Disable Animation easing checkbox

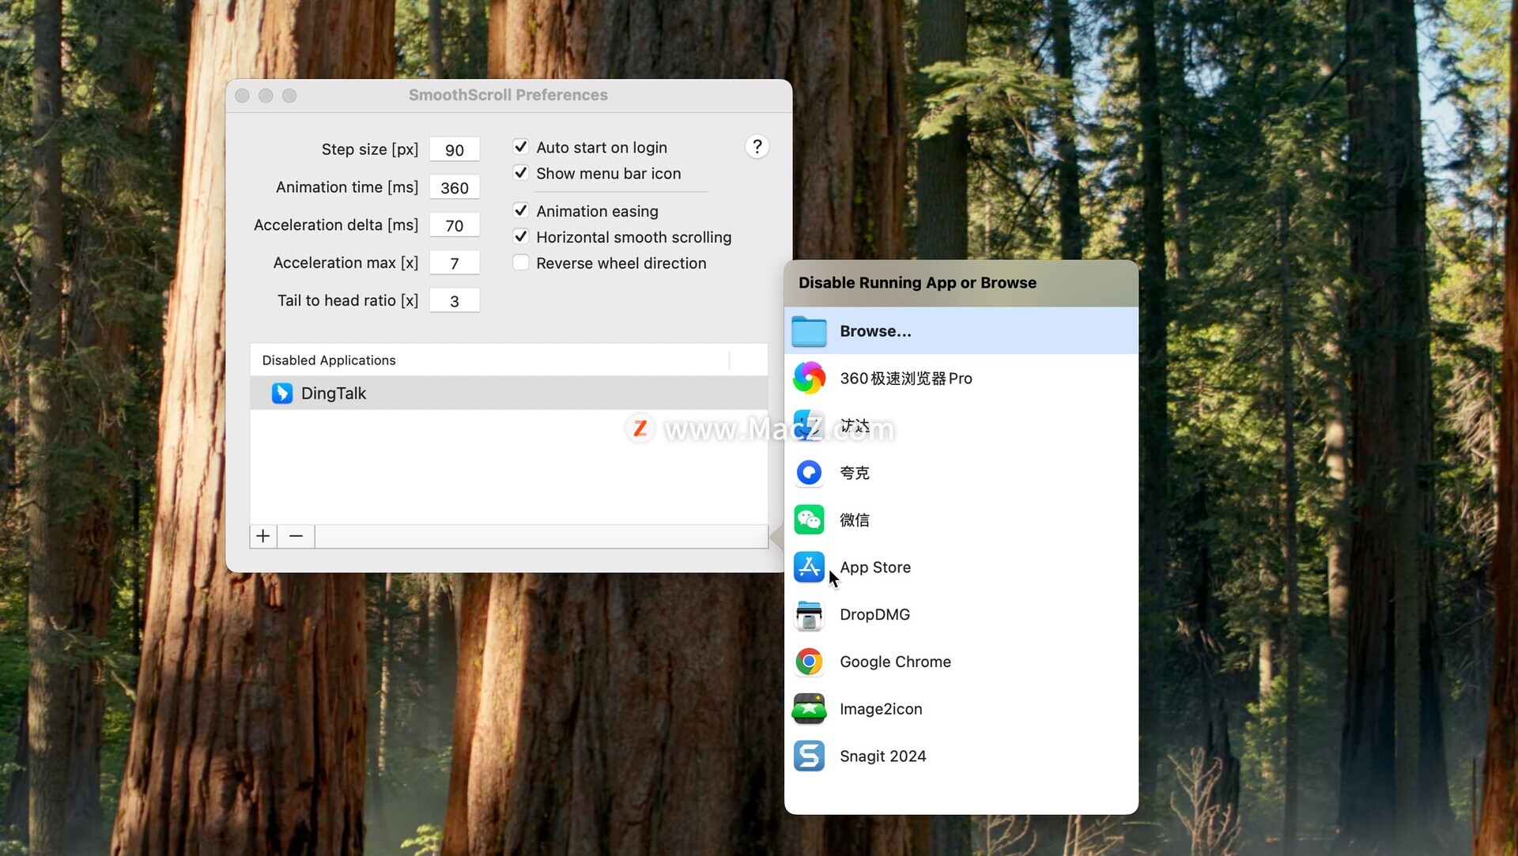[x=520, y=211]
